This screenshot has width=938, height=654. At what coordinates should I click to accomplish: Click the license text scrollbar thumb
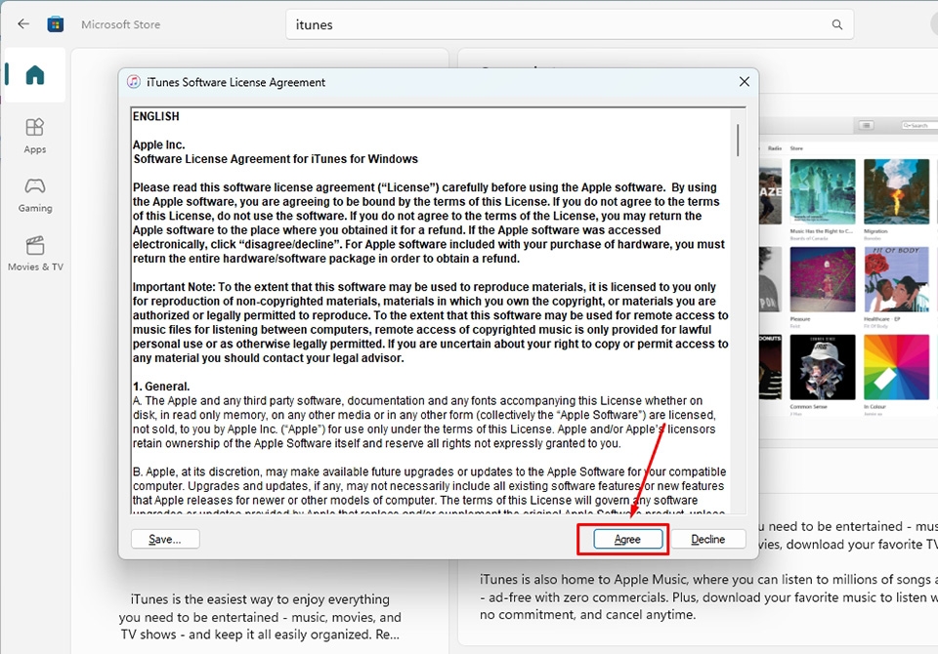[739, 140]
